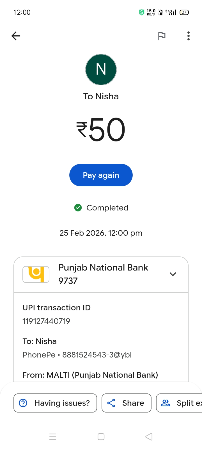Tap the Split expense button
The width and height of the screenshot is (202, 449).
click(180, 403)
